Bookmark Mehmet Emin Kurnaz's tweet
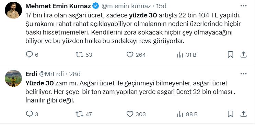Viewport: 256px width, 125px height. (x=230, y=55)
